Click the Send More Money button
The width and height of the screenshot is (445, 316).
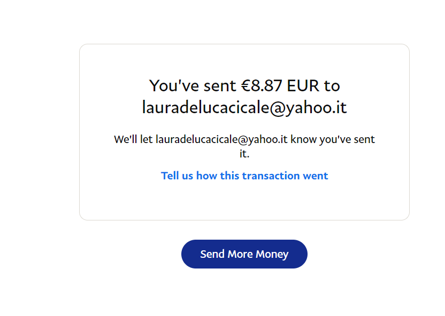click(244, 254)
